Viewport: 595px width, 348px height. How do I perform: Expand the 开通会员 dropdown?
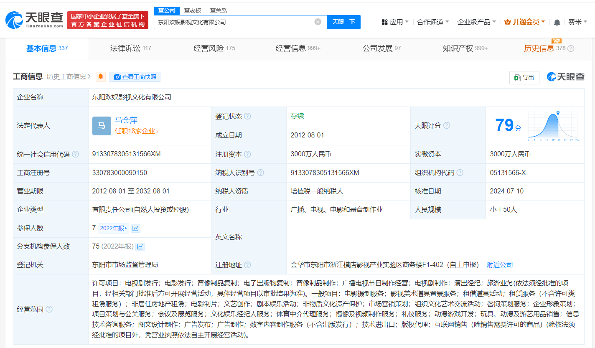(x=525, y=21)
